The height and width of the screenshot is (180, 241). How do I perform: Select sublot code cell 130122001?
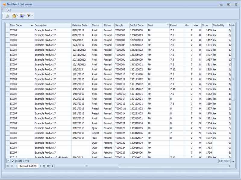[x=138, y=99]
